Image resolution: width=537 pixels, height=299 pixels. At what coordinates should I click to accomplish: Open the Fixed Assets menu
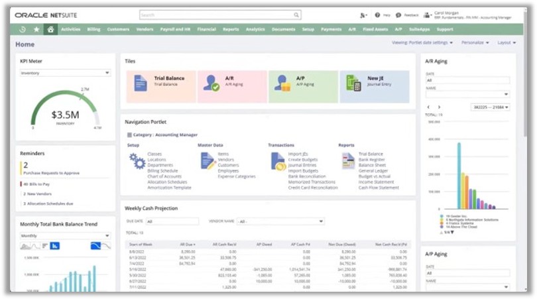click(375, 29)
